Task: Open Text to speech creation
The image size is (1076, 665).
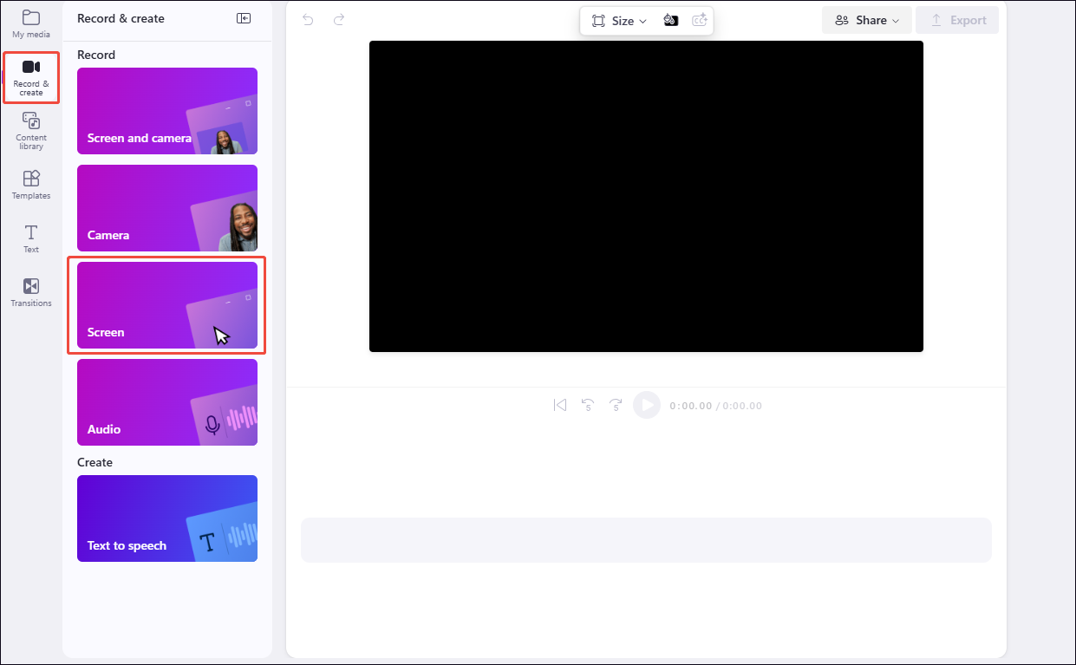Action: (166, 518)
